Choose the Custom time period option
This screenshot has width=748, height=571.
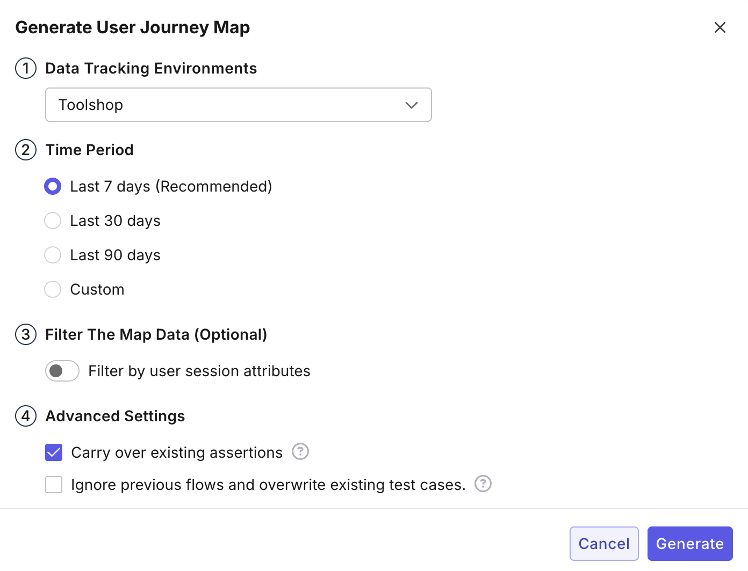53,289
